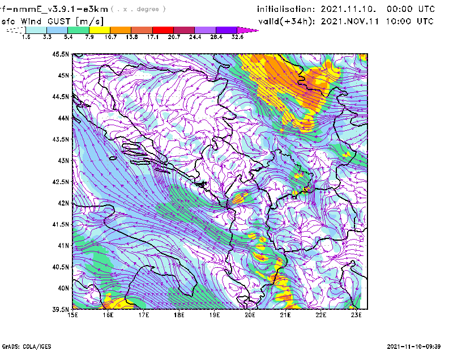Viewport: 453px width, 350px height.
Task: Click the 16E longitude label
Action: (x=108, y=315)
